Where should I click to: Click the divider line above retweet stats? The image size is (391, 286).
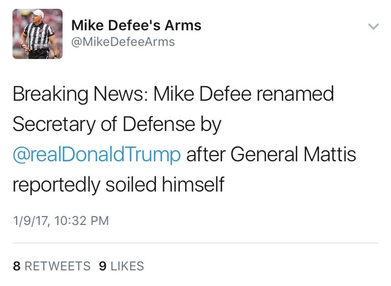click(195, 243)
